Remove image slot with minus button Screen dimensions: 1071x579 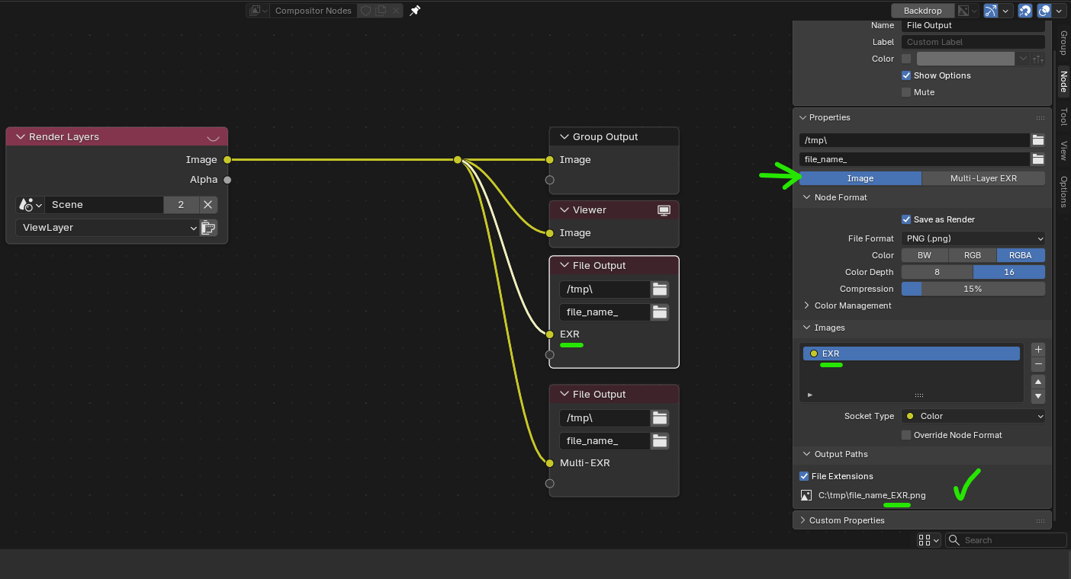pos(1037,365)
